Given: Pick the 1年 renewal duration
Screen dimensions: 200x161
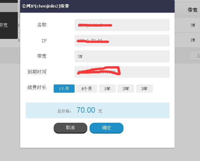Looking at the screenshot, I should point(107,89).
